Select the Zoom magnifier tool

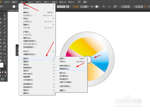[x=5, y=60]
